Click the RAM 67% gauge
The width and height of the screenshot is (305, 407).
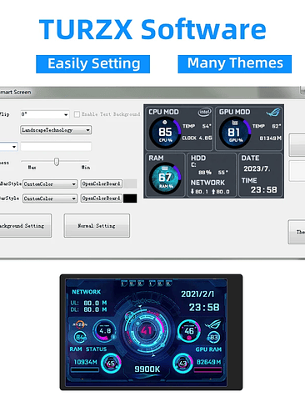click(x=165, y=178)
